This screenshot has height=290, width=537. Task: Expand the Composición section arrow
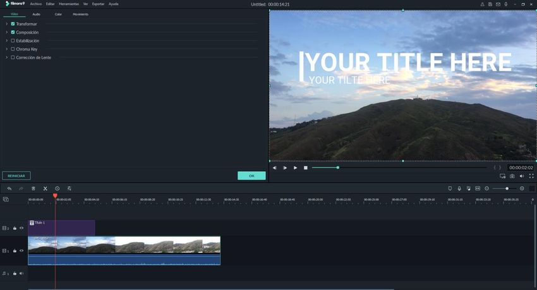pos(6,32)
